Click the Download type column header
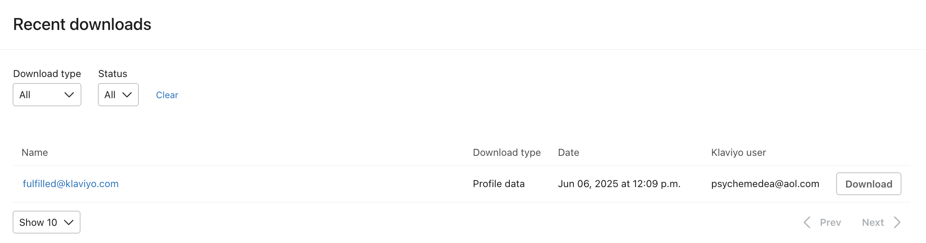926x243 pixels. tap(507, 152)
